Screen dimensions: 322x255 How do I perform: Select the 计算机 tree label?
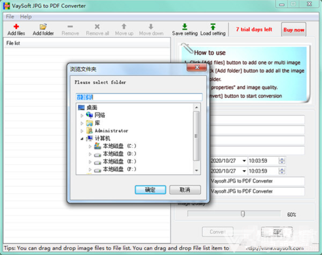103,138
